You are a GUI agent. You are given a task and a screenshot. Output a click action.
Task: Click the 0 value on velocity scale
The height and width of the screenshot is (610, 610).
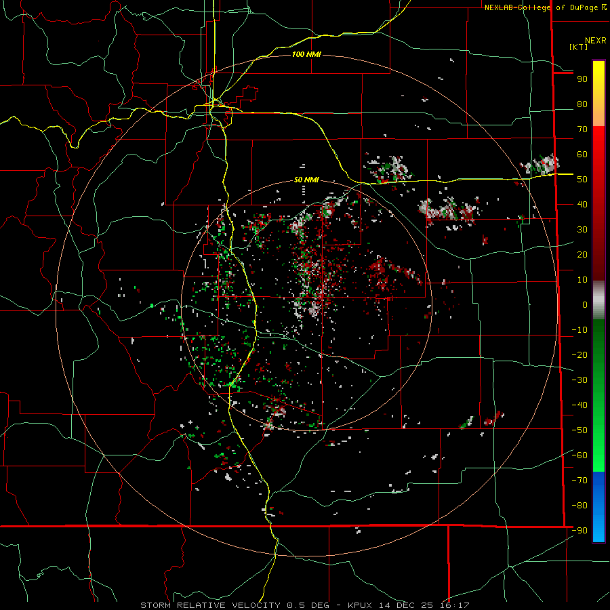click(x=585, y=305)
